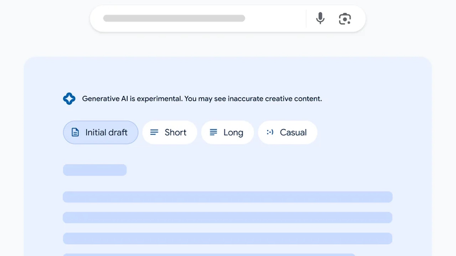Screen dimensions: 456x256
Task: Click the third full-width loading line
Action: pyautogui.click(x=227, y=238)
